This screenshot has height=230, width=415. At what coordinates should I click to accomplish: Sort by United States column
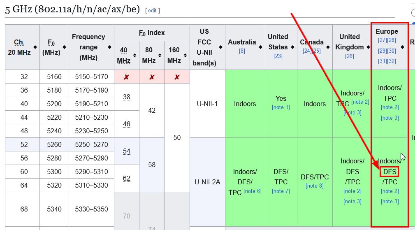pos(292,47)
